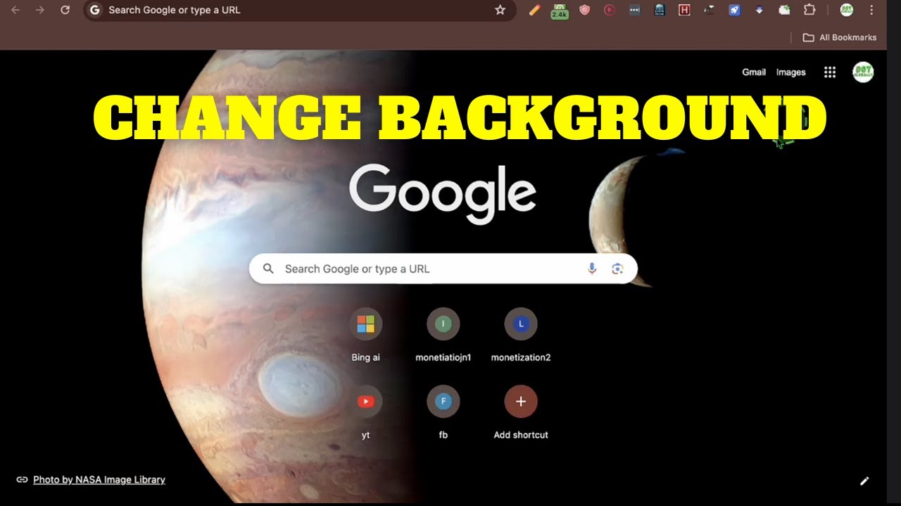
Task: Open fb shortcut
Action: tap(443, 413)
